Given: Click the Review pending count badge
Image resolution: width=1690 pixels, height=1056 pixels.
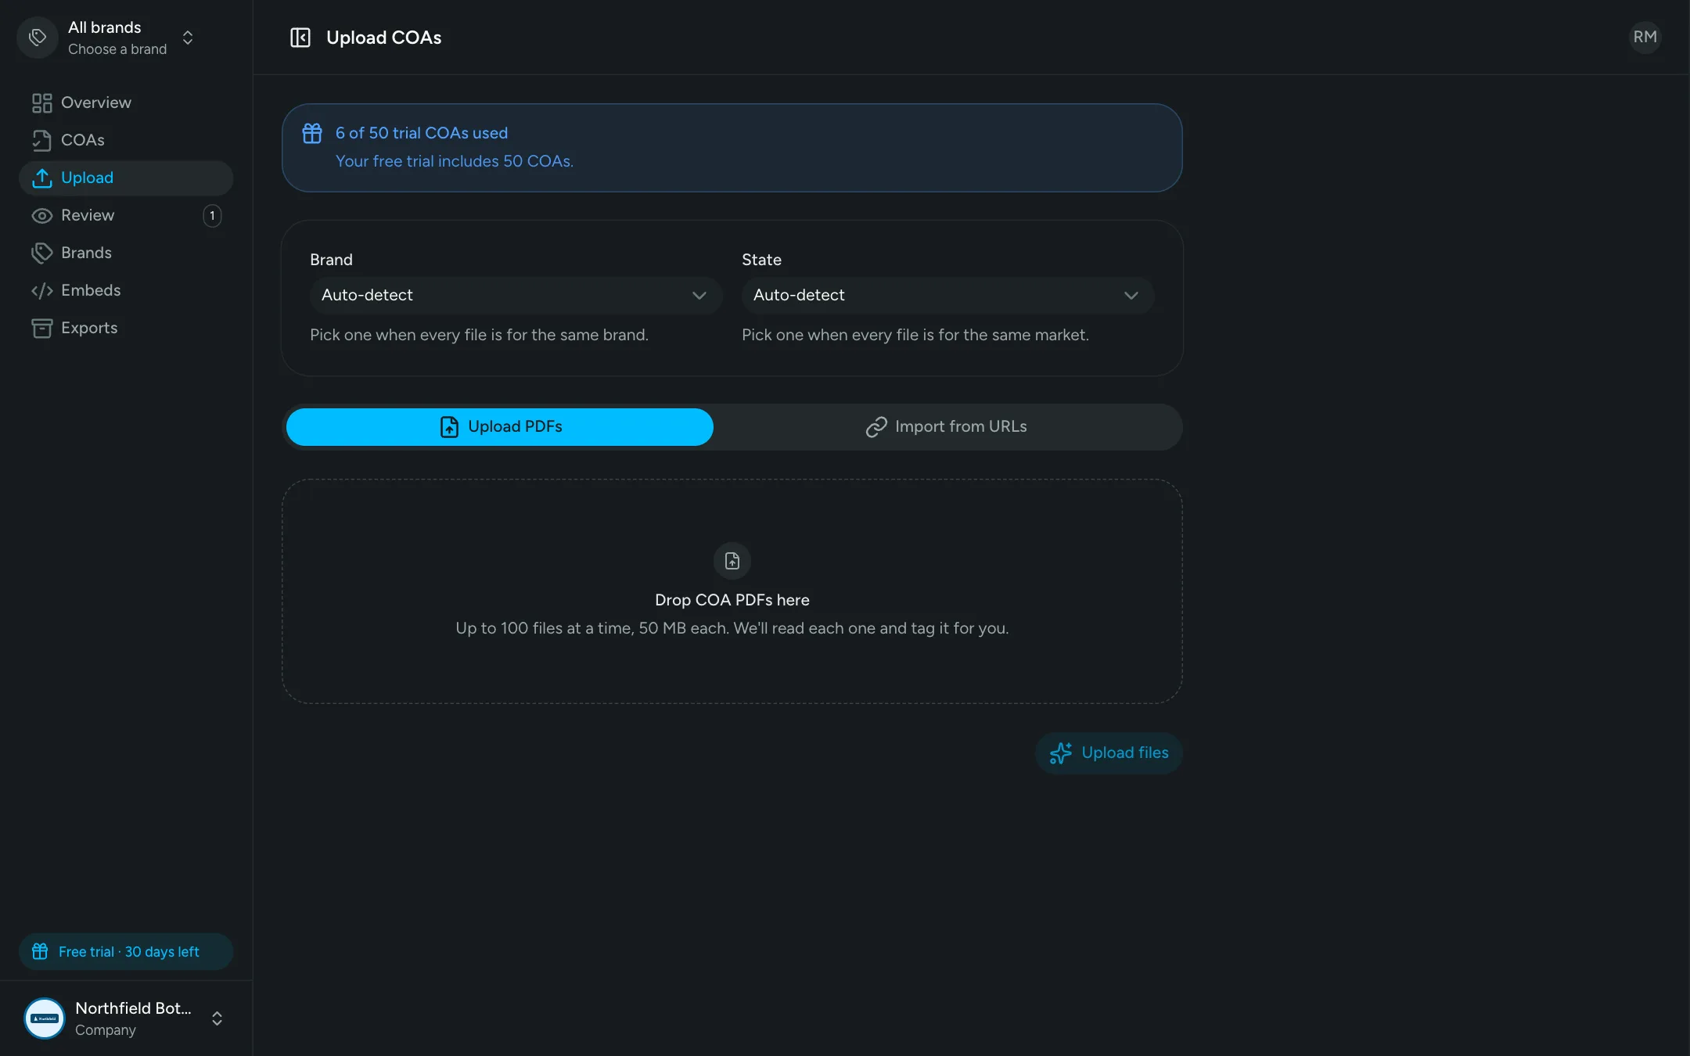Looking at the screenshot, I should (212, 215).
